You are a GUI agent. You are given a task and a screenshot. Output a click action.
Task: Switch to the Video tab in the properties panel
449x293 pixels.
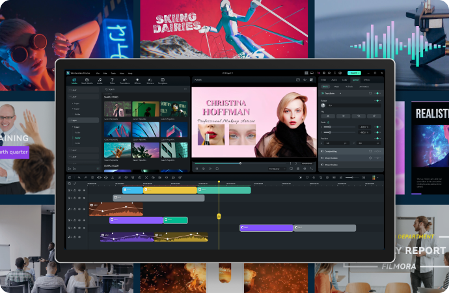pyautogui.click(x=323, y=80)
